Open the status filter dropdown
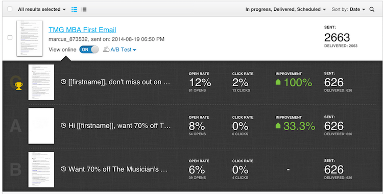The height and width of the screenshot is (194, 383). 285,9
